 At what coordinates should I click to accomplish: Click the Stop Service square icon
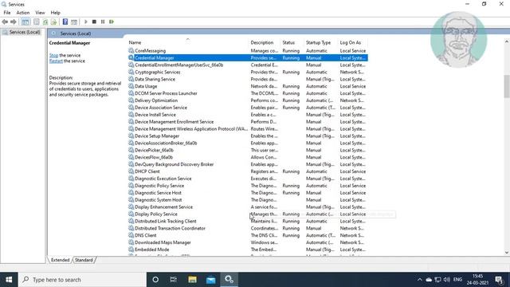[94, 22]
